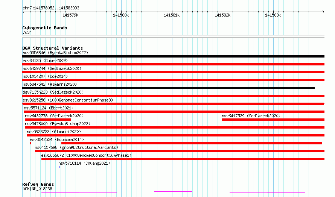Click the red bar under nsv5476000
335x197 pixels.
pyautogui.click(x=175, y=127)
